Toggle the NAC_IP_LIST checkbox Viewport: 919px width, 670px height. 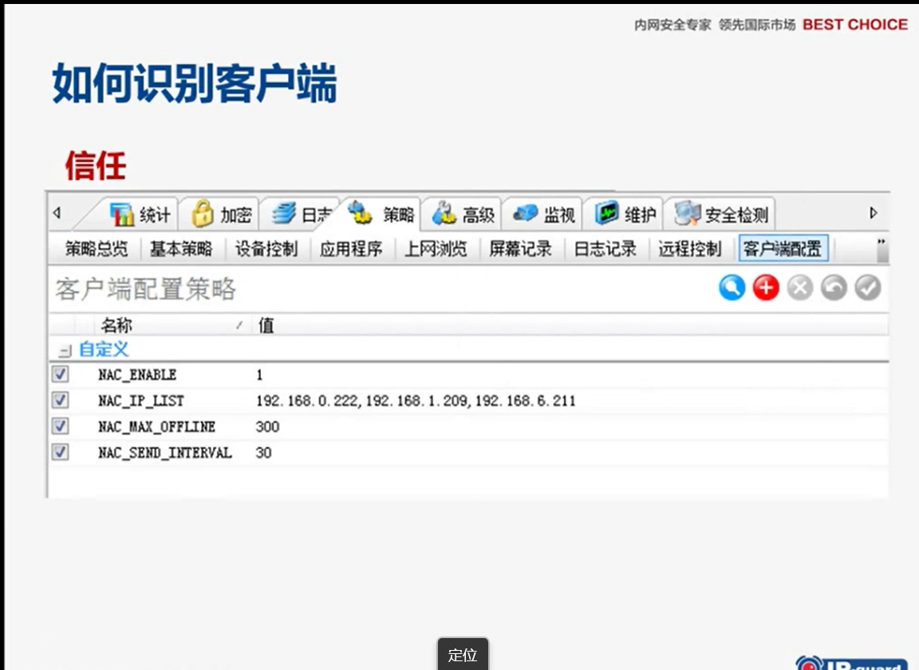(x=60, y=400)
